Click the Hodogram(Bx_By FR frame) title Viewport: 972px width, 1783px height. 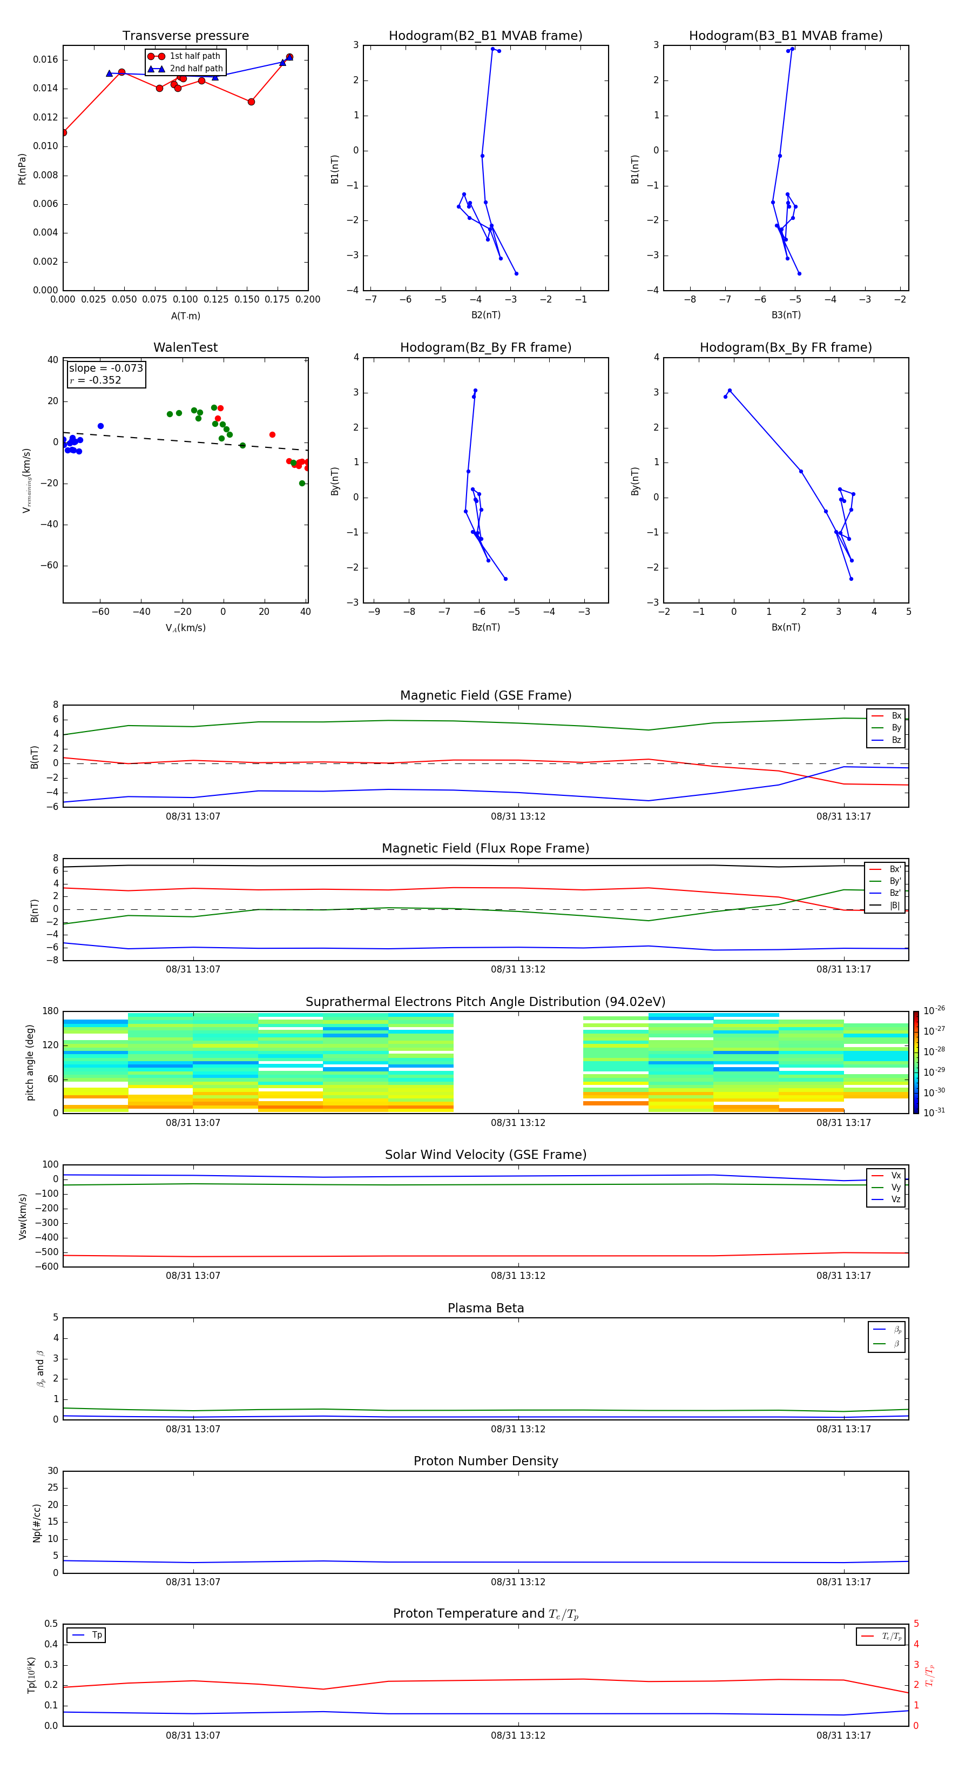pyautogui.click(x=786, y=347)
